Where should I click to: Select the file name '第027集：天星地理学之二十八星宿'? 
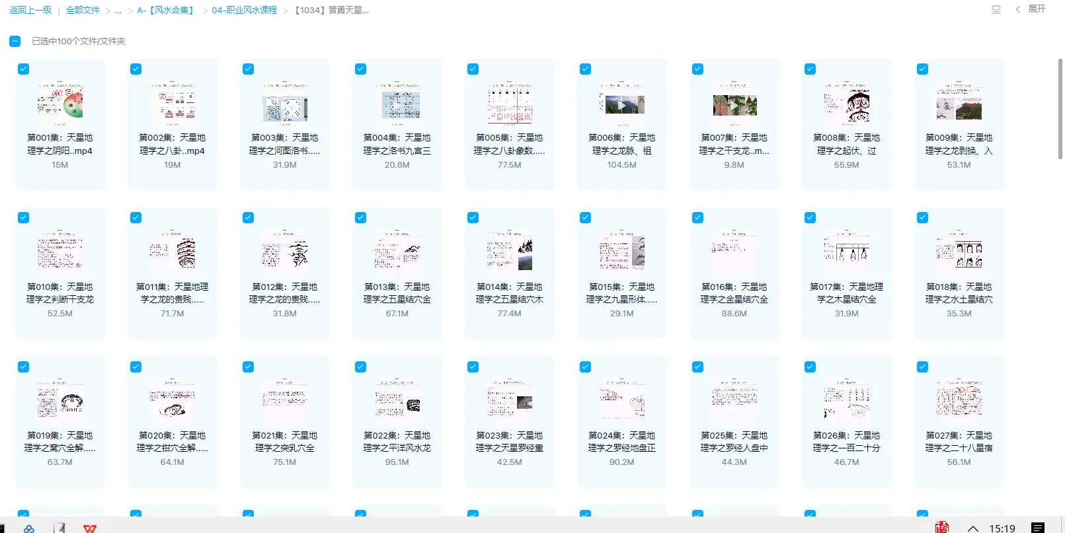pyautogui.click(x=959, y=442)
